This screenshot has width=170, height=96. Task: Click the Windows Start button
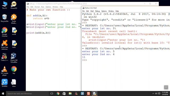coord(3,94)
